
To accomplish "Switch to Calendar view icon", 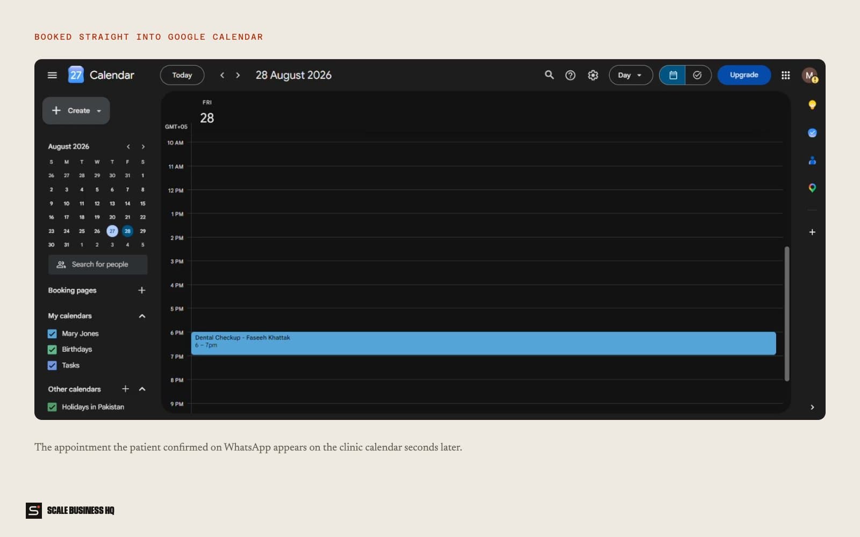I will click(x=672, y=75).
